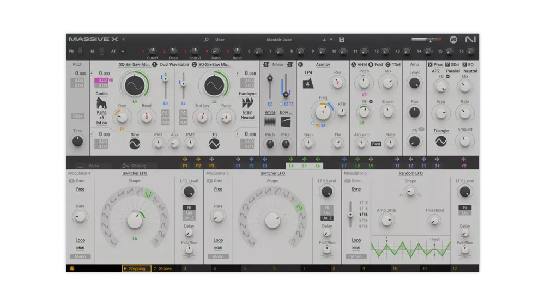
Task: Click the master volume slider in header
Action: [x=427, y=40]
